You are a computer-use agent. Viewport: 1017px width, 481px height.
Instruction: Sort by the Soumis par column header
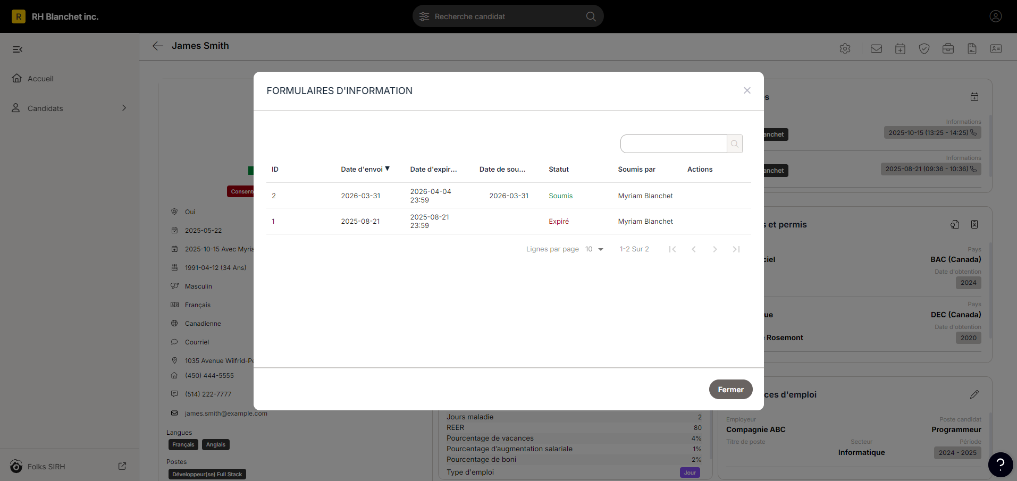coord(637,169)
